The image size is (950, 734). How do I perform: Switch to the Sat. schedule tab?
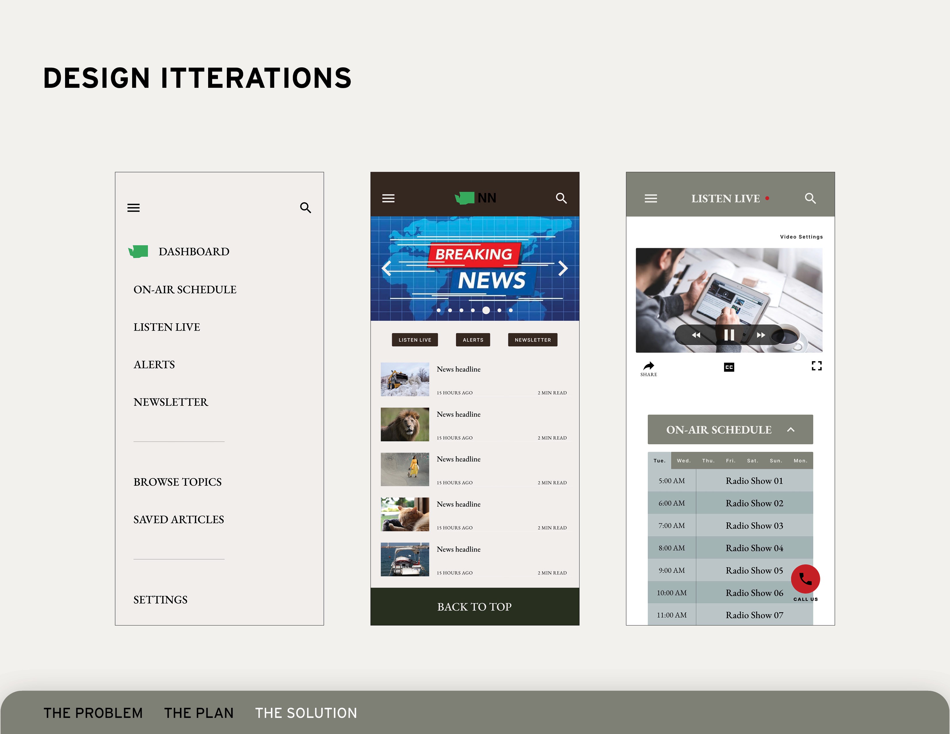click(x=753, y=461)
